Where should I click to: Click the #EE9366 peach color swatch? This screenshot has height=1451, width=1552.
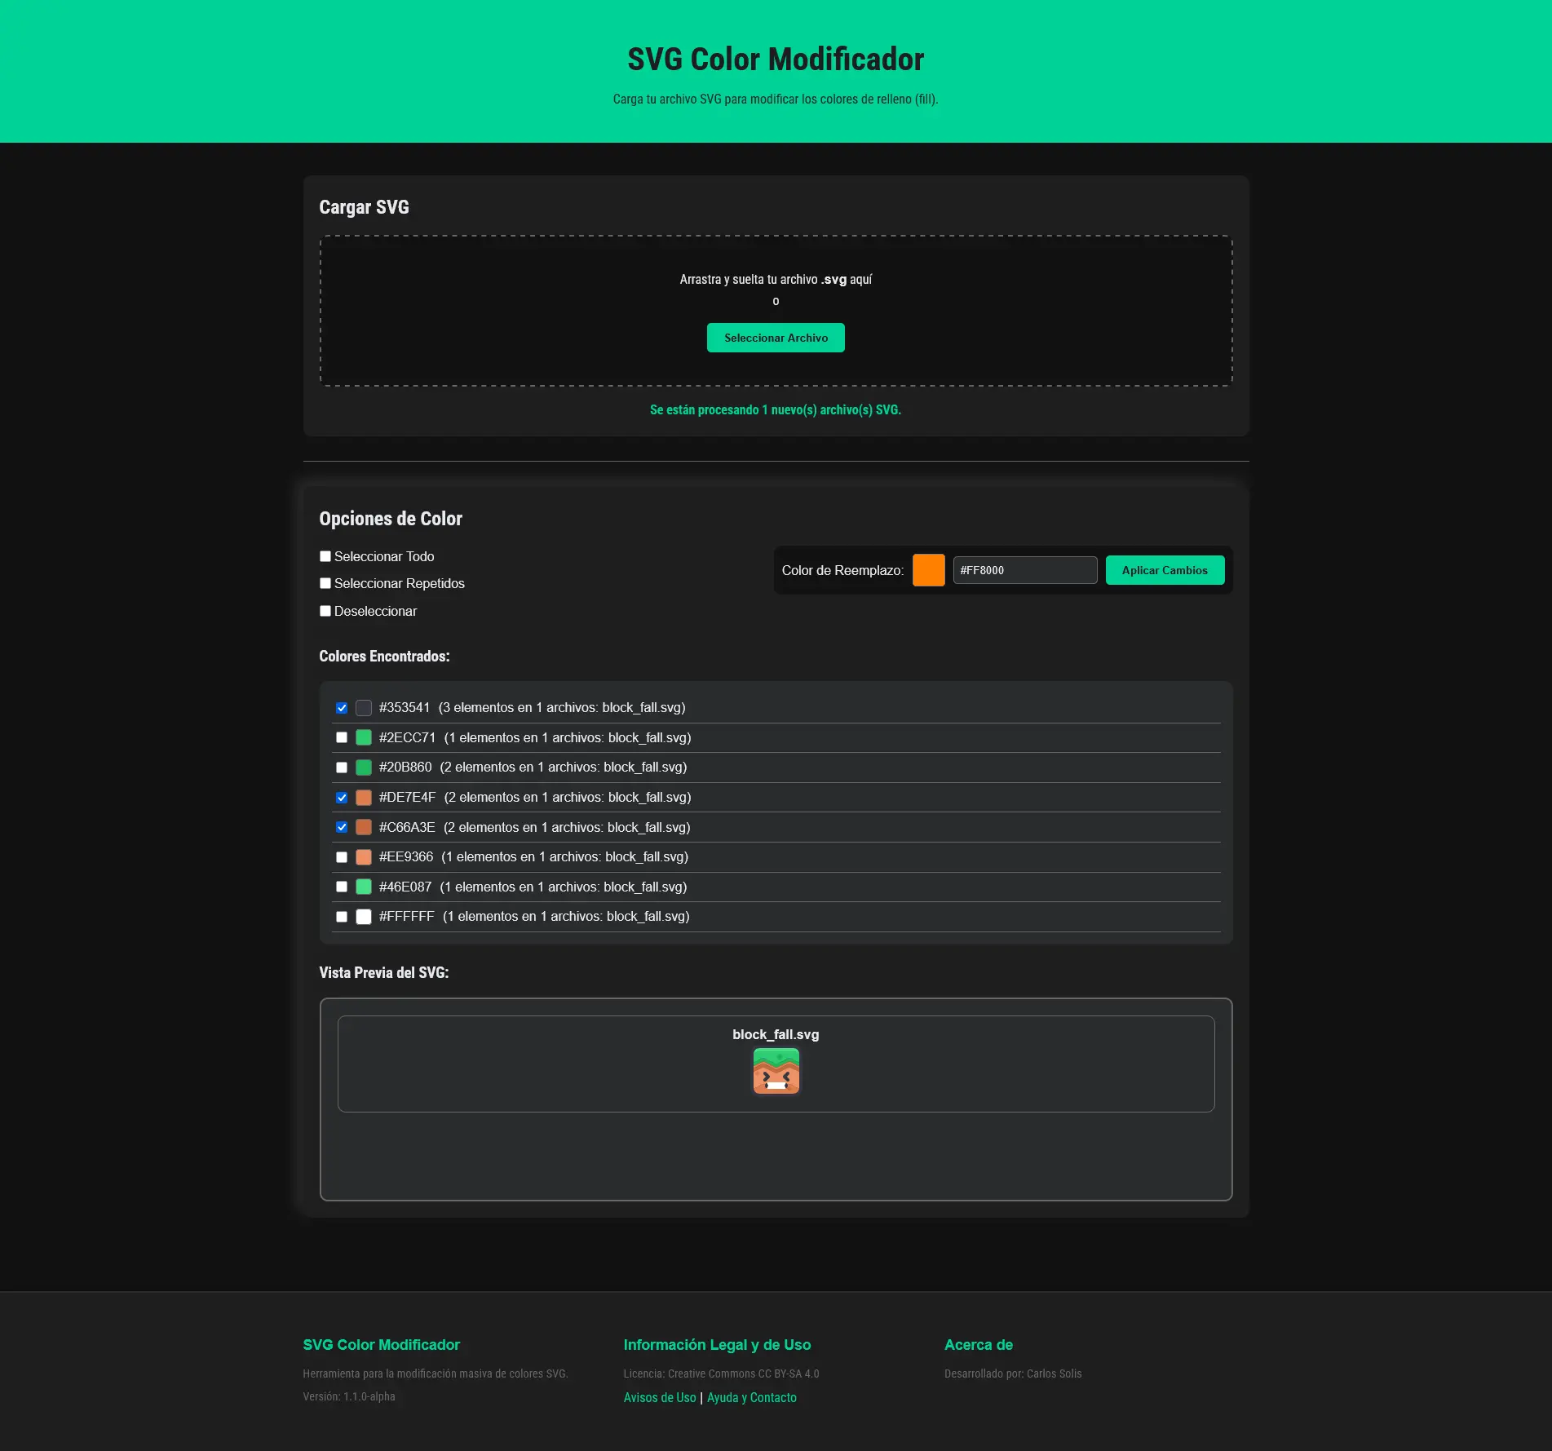364,857
